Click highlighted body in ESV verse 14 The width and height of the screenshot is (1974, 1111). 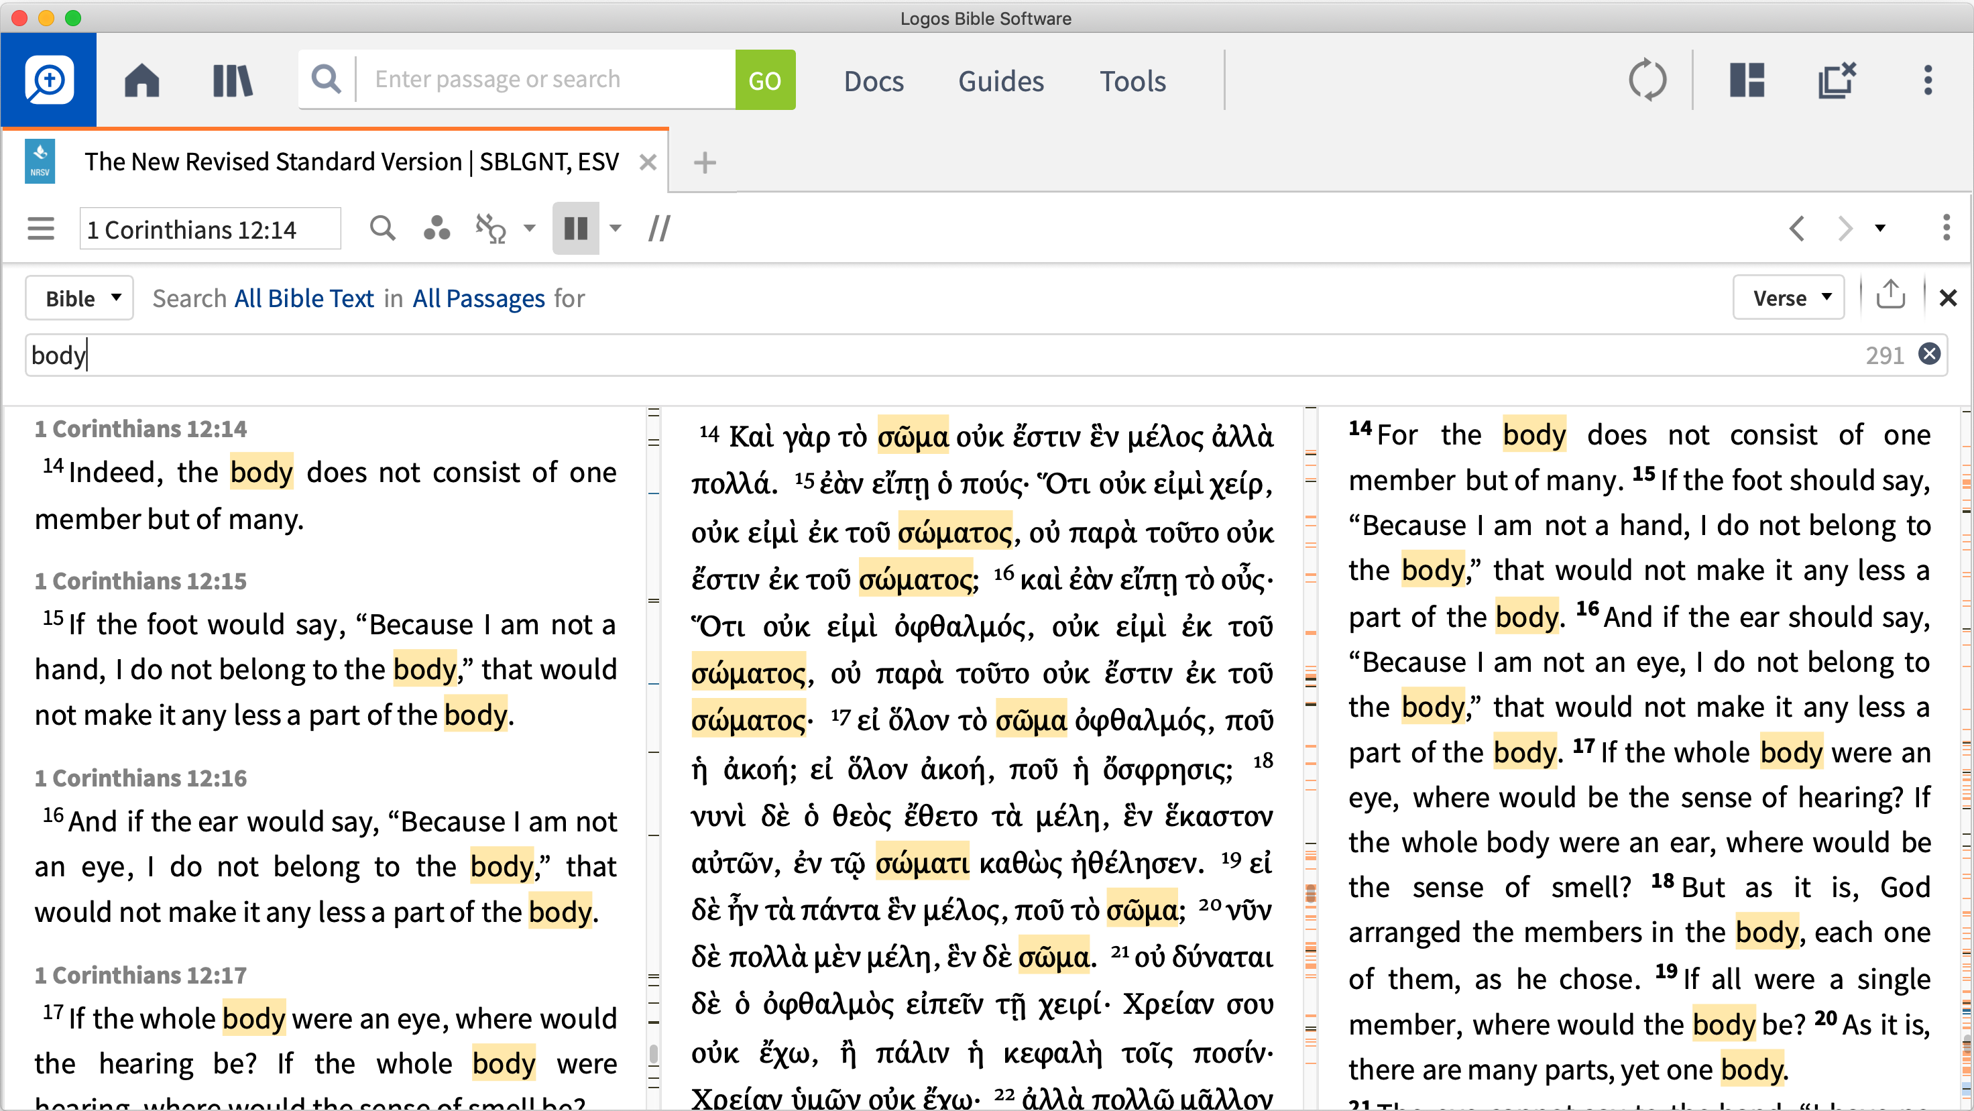click(1534, 434)
